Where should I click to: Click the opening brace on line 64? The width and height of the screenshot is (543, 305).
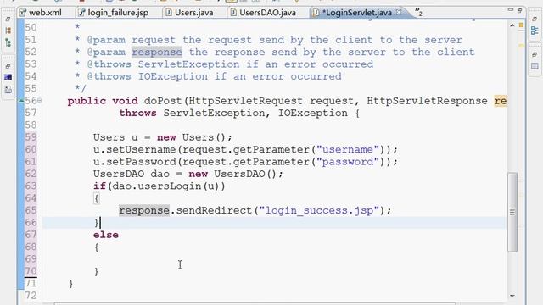(x=97, y=198)
